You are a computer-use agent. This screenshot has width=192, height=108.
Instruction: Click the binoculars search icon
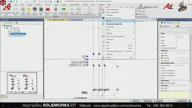coord(58,1)
